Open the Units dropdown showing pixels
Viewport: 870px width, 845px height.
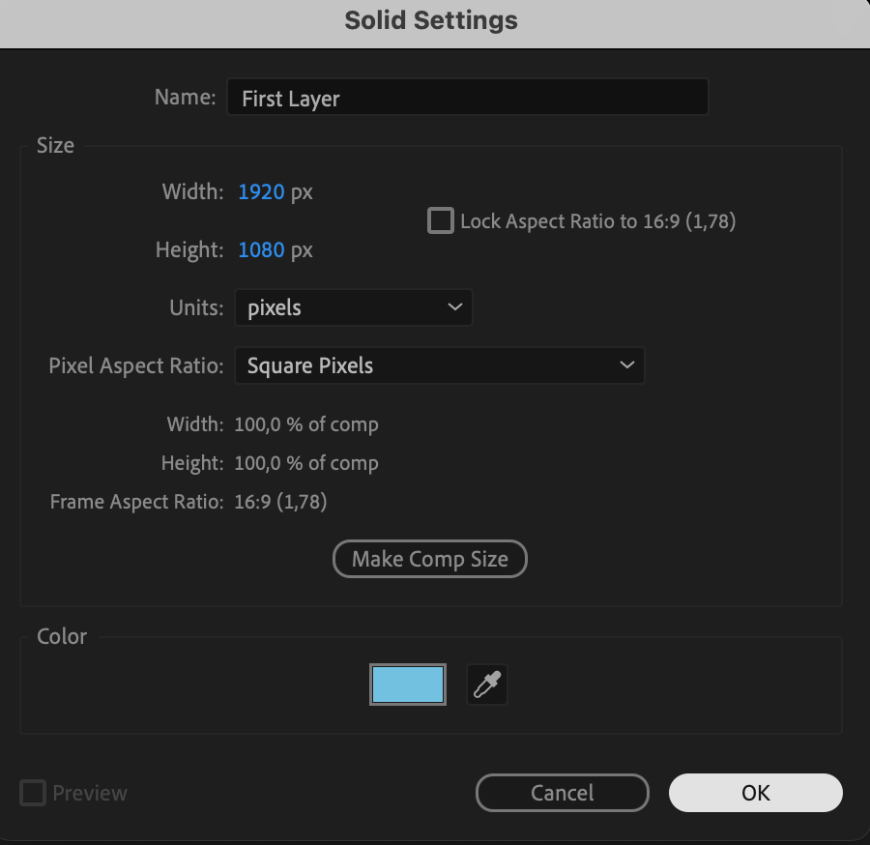353,308
